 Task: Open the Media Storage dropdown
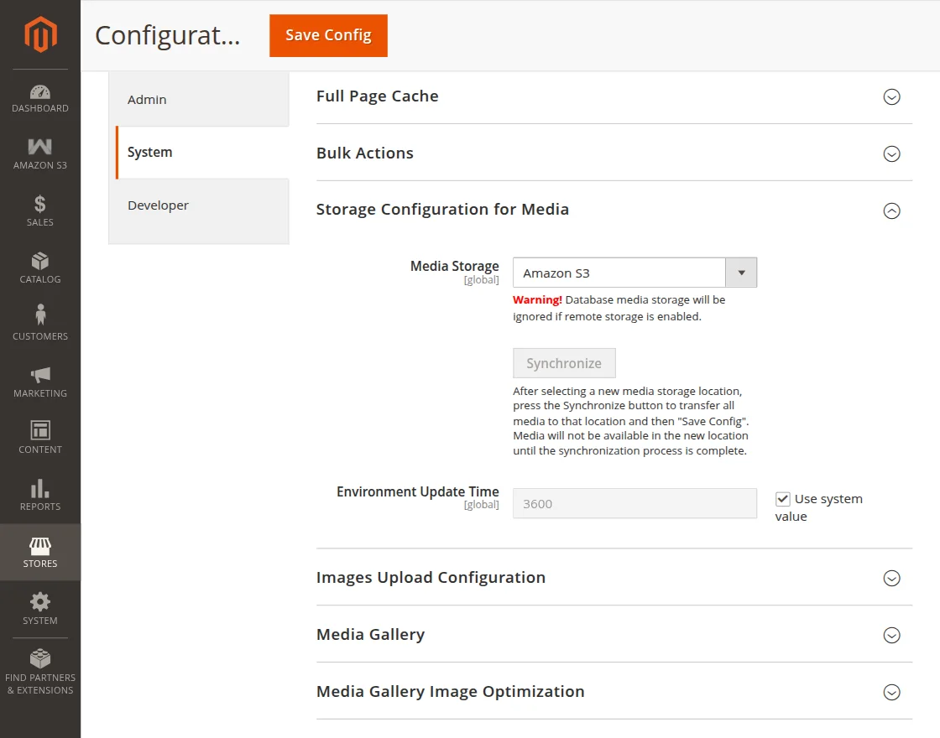(x=634, y=273)
